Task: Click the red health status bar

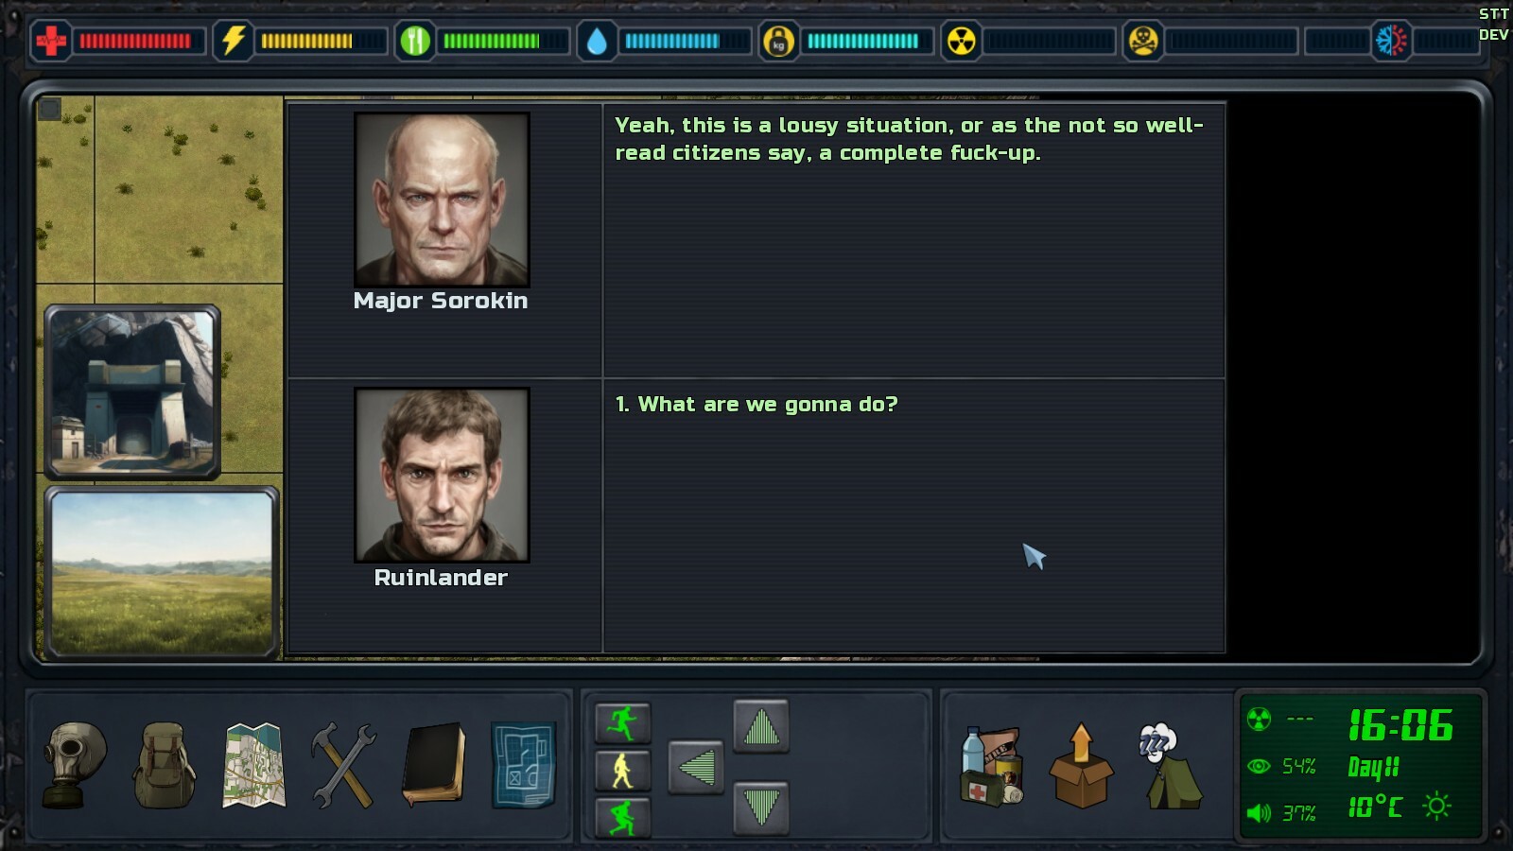Action: click(135, 41)
